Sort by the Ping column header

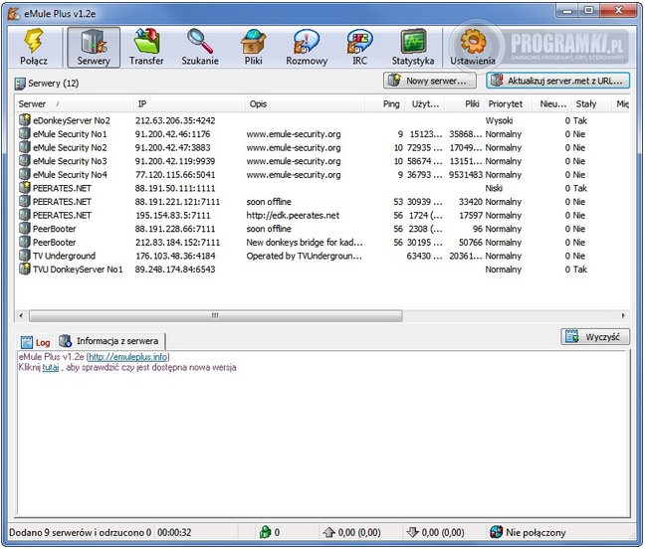pyautogui.click(x=385, y=103)
